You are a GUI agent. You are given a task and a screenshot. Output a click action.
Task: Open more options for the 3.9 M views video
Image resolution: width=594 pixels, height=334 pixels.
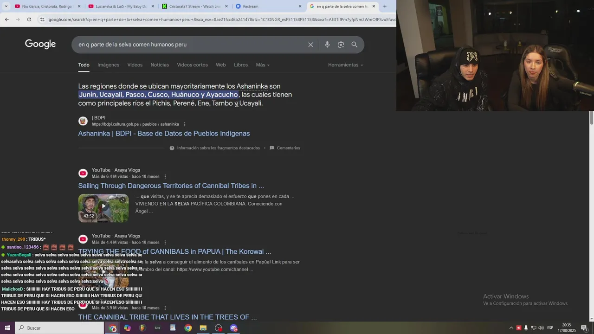[165, 308]
